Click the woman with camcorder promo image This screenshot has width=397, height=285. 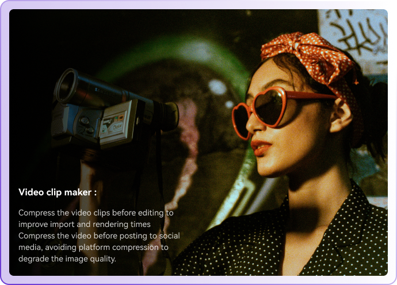[x=199, y=142]
